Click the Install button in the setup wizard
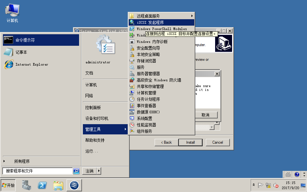The height and width of the screenshot is (192, 307). click(190, 142)
